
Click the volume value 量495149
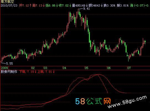click(x=78, y=5)
